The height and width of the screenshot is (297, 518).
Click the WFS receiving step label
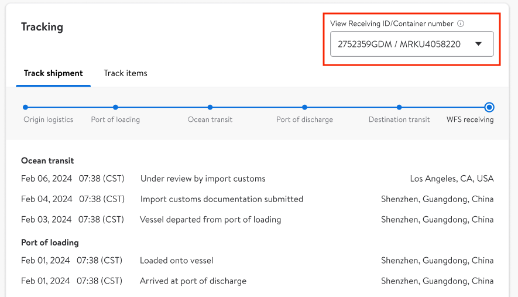coord(470,120)
